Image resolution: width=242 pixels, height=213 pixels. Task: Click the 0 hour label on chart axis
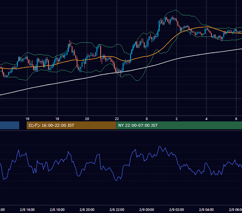(147, 119)
